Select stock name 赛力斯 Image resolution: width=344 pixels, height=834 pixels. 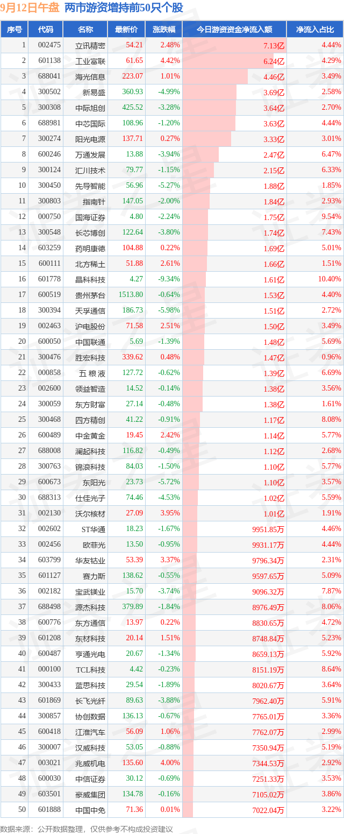94,576
